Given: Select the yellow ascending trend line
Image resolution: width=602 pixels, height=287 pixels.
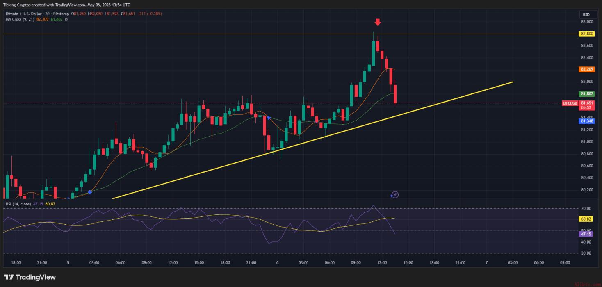Looking at the screenshot, I should [x=313, y=140].
